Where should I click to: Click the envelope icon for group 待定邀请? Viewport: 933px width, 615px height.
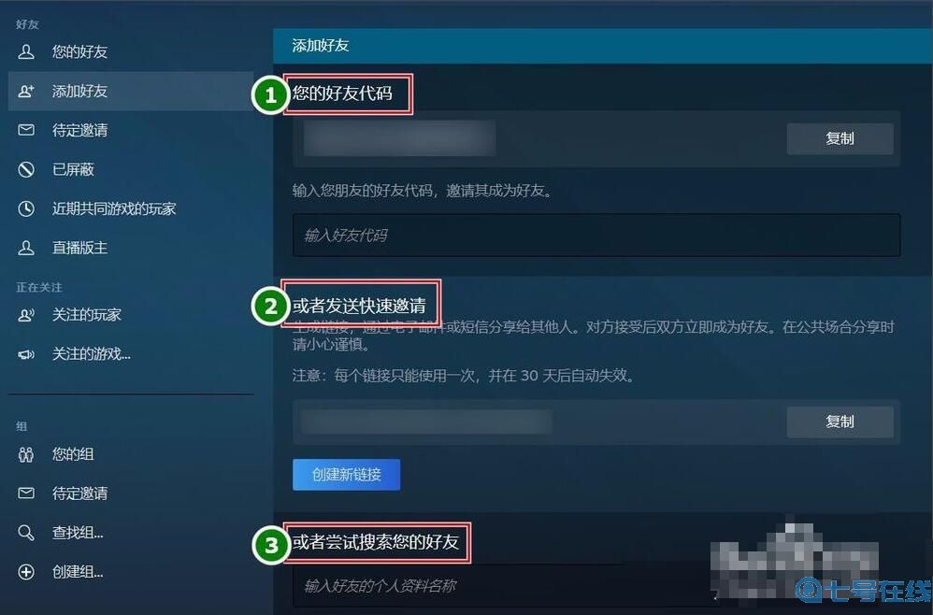(26, 493)
